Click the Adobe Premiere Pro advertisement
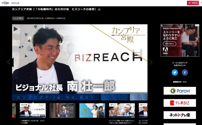 pyautogui.click(x=180, y=40)
